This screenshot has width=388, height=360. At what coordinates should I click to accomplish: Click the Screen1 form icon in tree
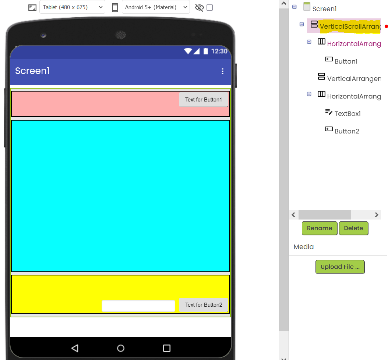307,7
